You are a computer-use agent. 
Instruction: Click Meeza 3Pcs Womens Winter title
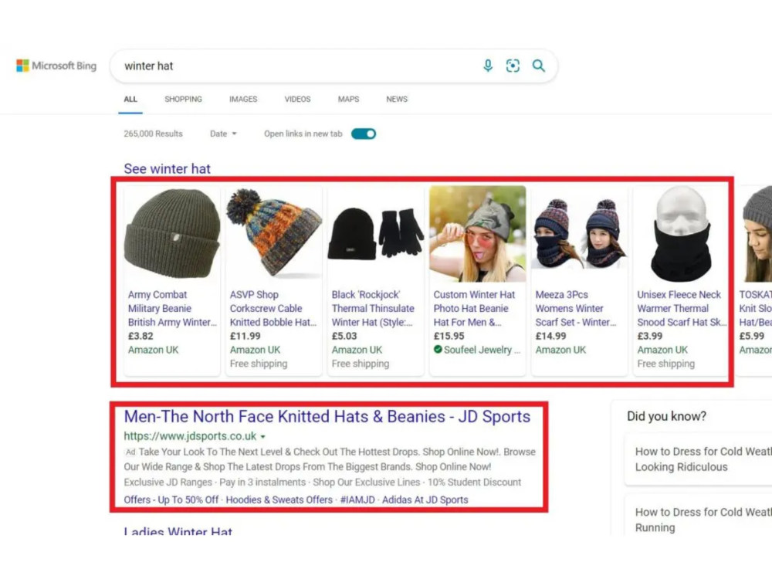click(x=576, y=308)
